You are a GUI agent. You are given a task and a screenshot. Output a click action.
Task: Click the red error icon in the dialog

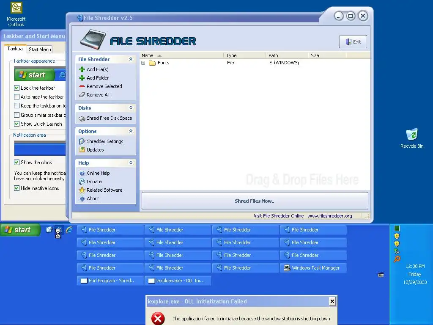(158, 319)
